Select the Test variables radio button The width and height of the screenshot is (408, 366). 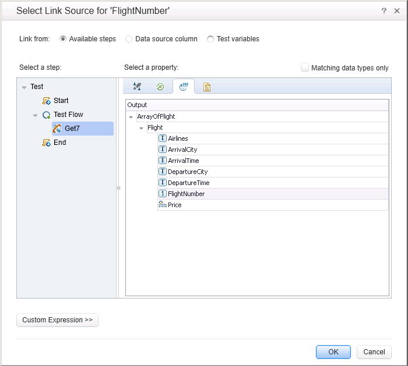point(210,39)
